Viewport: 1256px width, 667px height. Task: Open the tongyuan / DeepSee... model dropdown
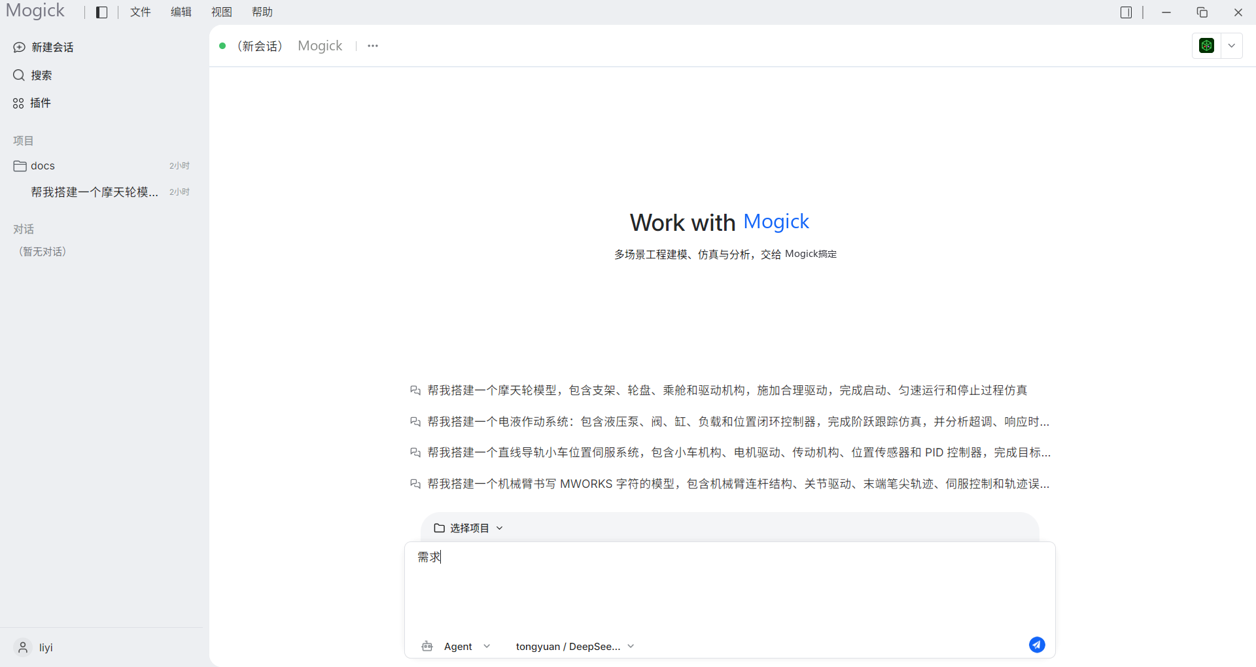pyautogui.click(x=575, y=646)
